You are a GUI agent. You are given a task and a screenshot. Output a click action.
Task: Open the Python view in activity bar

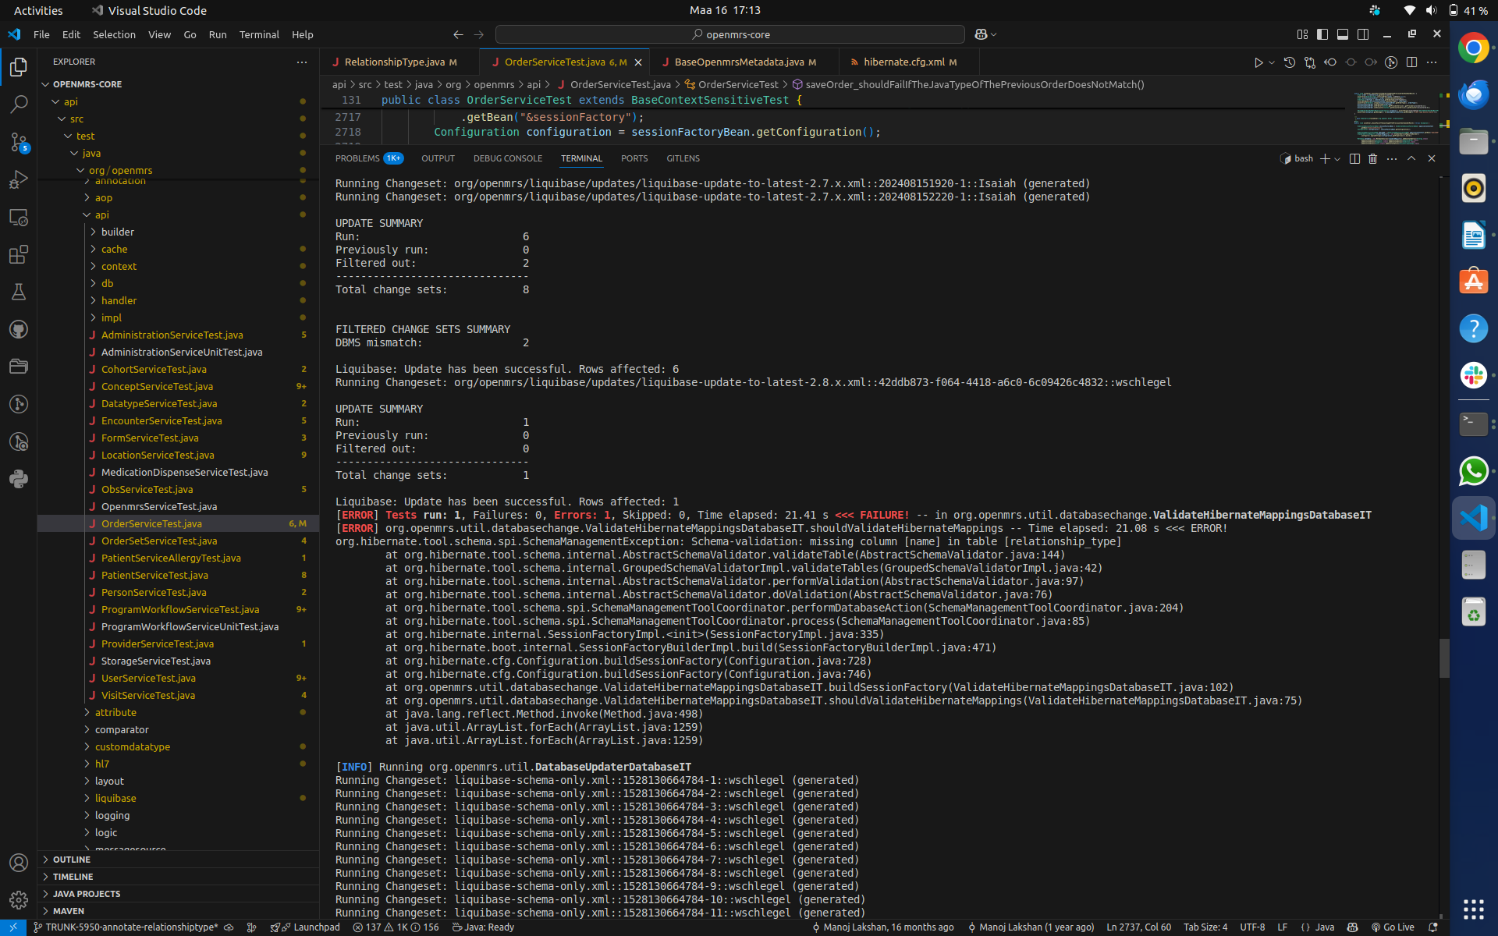pos(19,479)
